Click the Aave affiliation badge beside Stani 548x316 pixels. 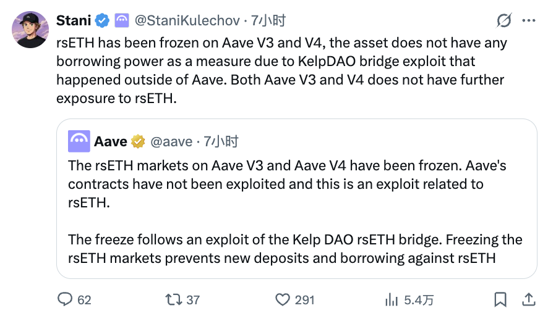[x=121, y=21]
